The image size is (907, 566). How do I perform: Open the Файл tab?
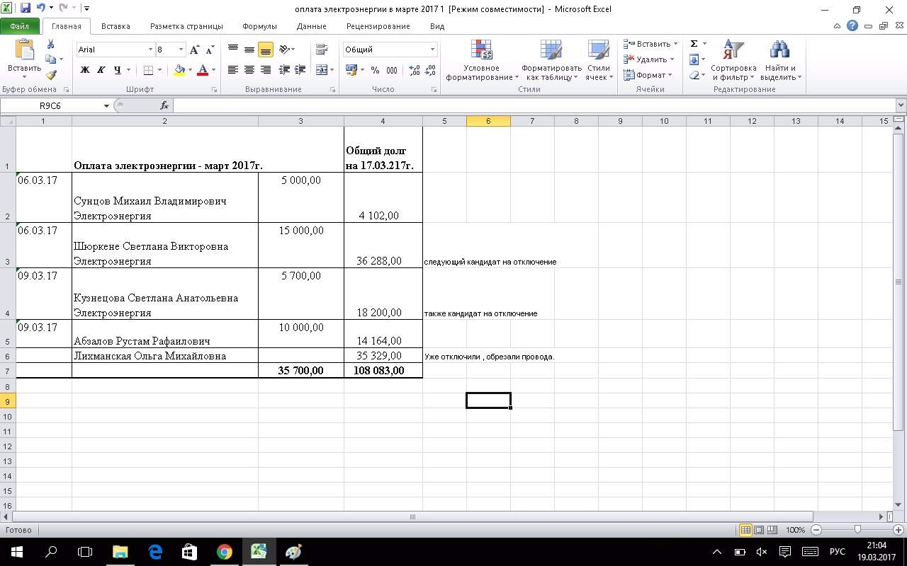pos(20,26)
